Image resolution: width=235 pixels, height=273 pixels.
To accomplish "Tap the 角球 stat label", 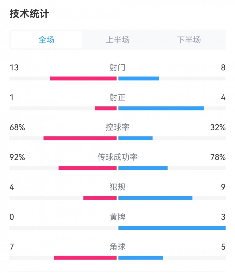I will [x=118, y=247].
